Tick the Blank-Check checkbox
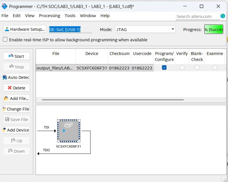Viewport: 228px width, 182px height. 197,68
